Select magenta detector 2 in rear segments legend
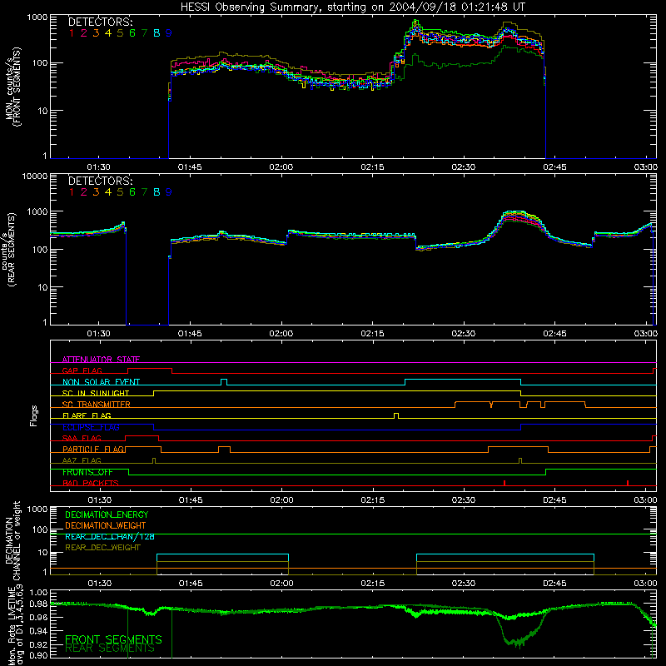This screenshot has height=666, width=666. click(x=84, y=192)
